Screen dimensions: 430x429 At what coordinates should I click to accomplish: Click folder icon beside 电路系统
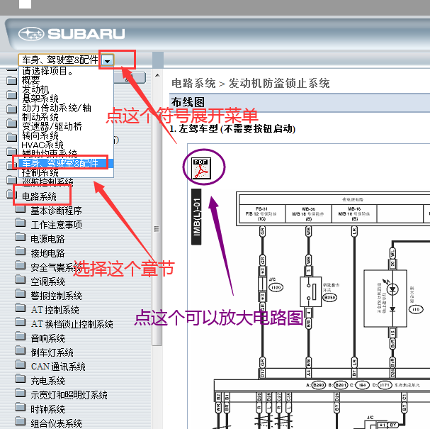[12, 194]
